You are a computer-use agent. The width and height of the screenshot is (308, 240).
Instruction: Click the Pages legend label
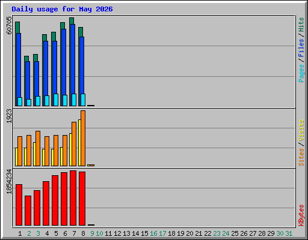click(x=301, y=73)
